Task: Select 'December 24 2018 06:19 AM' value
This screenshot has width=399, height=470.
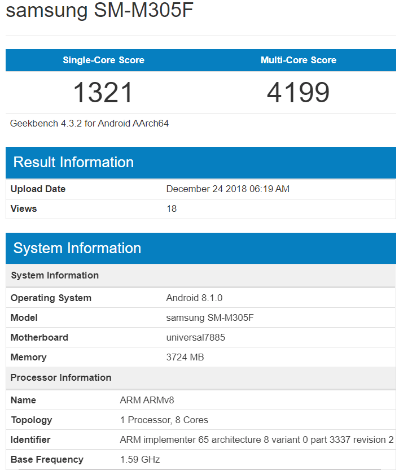Action: click(227, 189)
